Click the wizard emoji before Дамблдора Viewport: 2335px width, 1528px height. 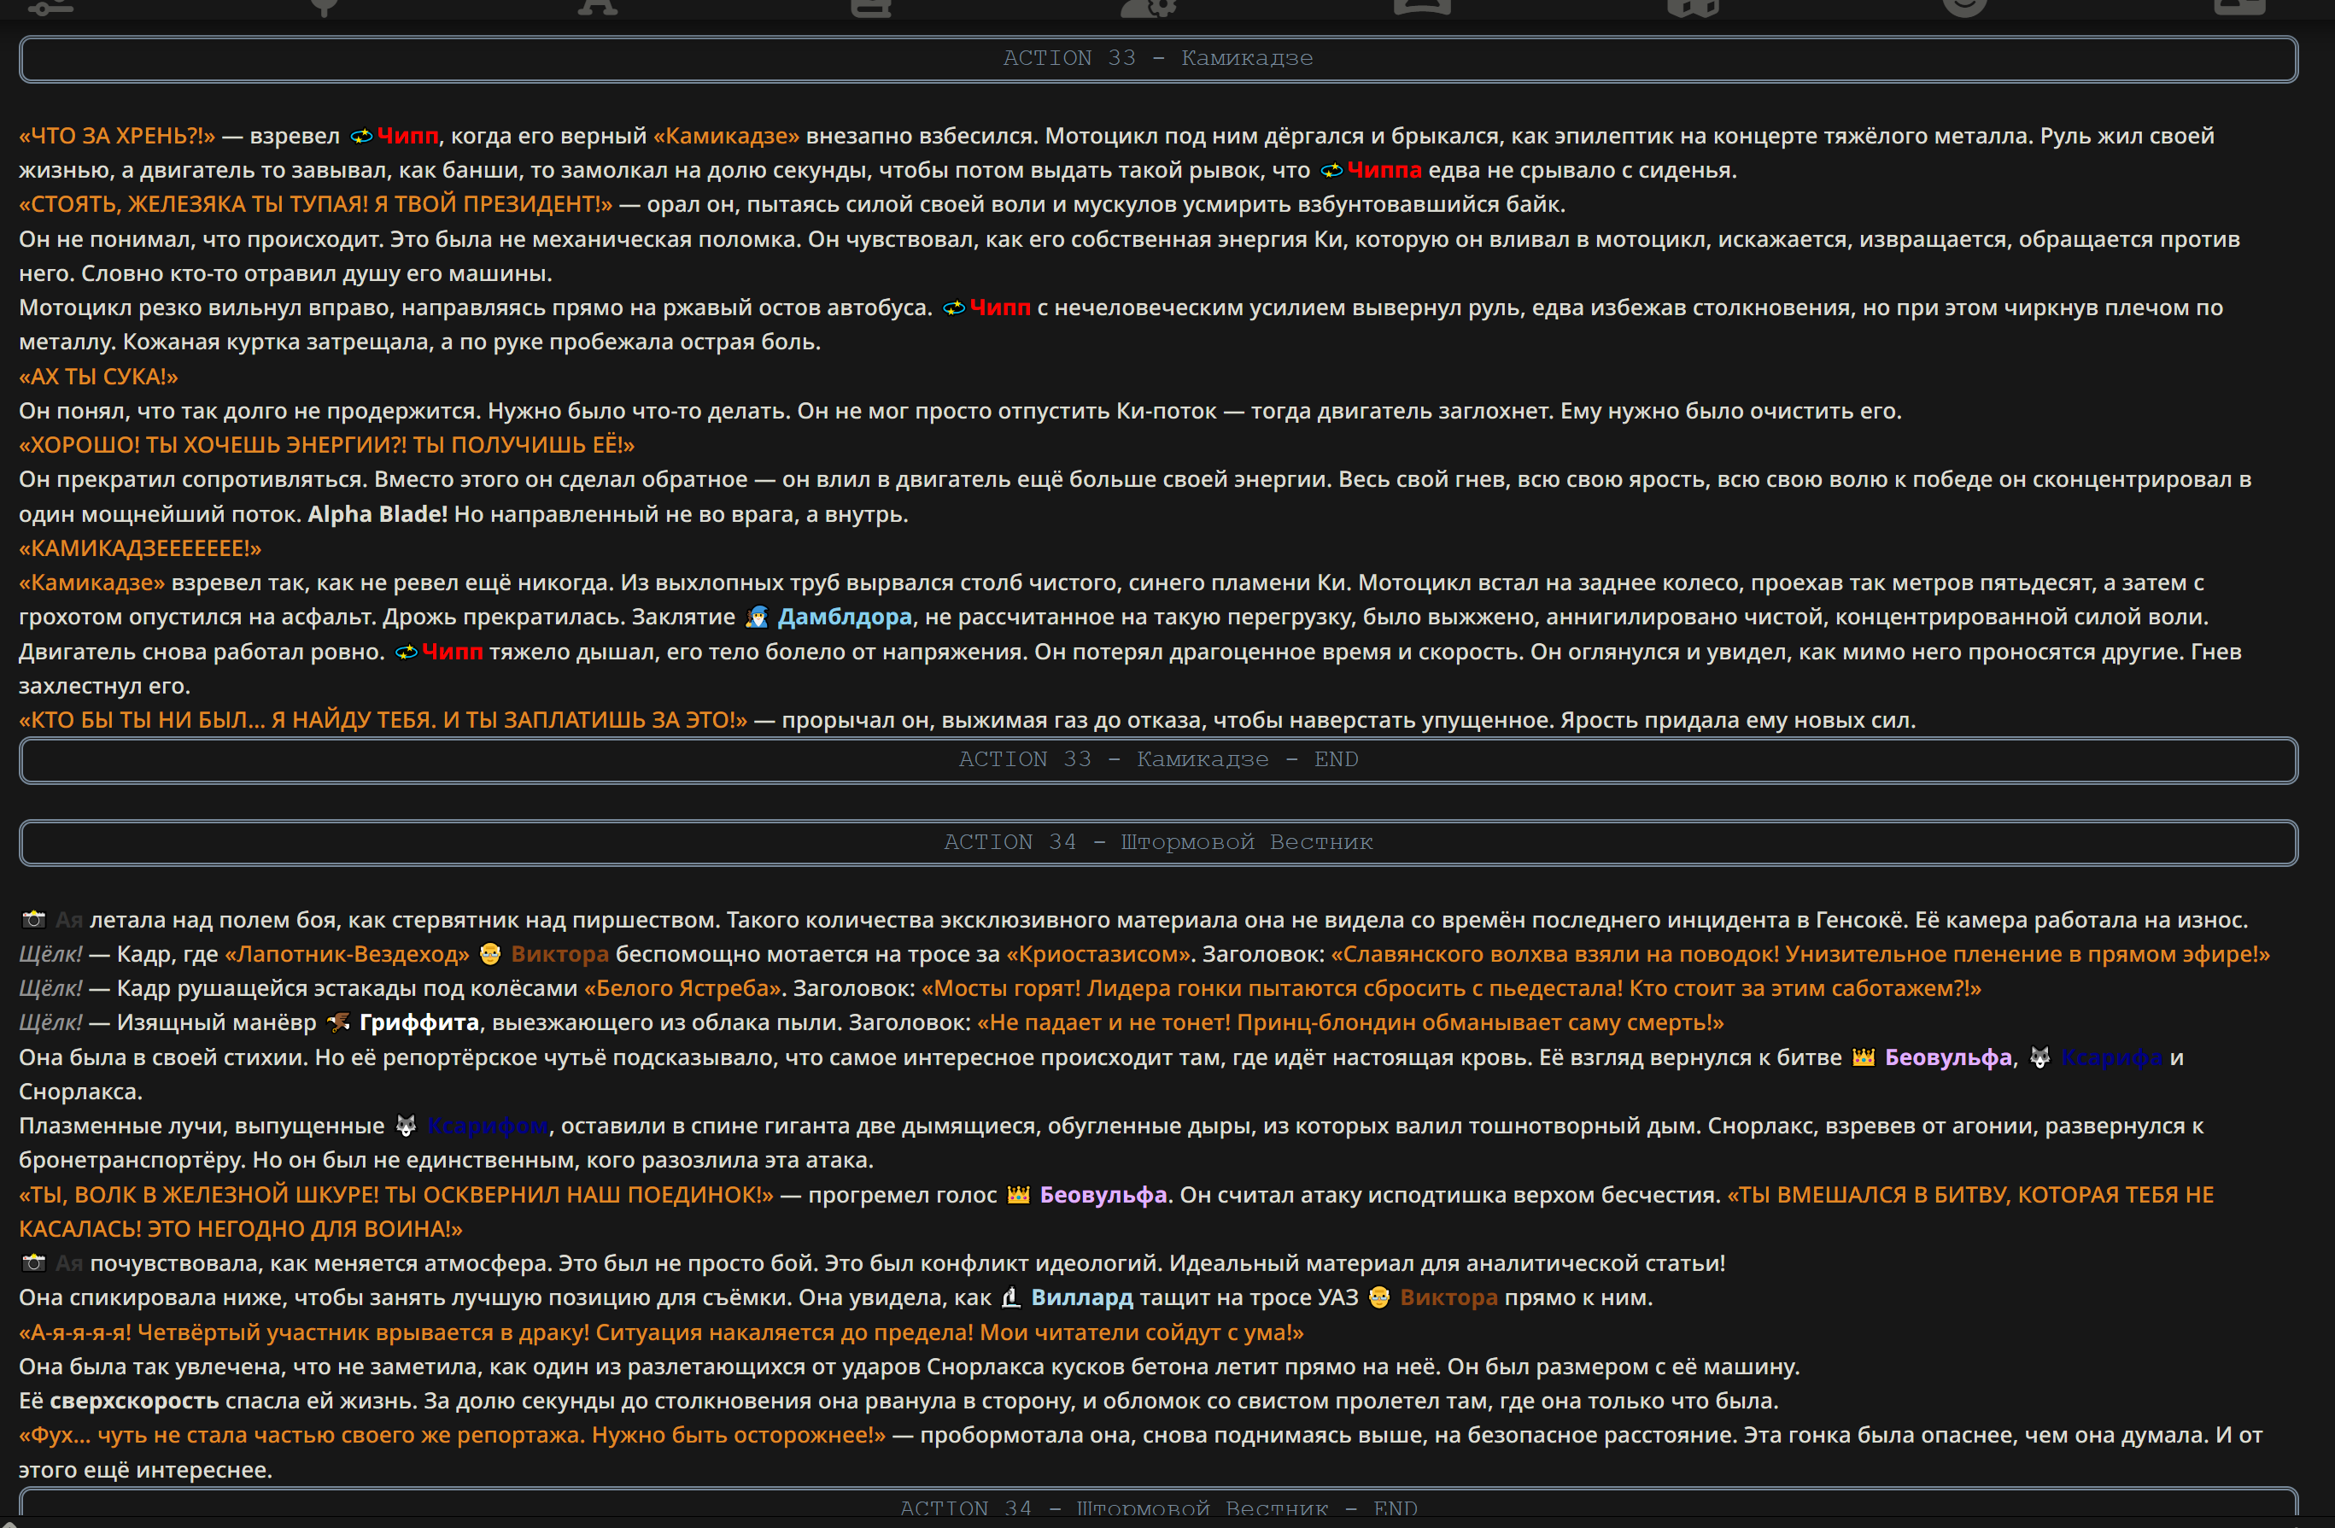pos(757,618)
